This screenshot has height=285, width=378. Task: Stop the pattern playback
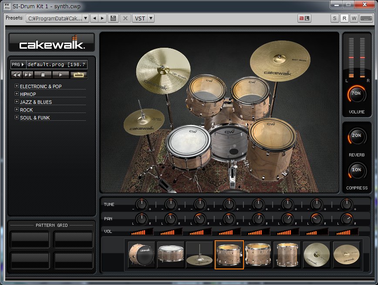pos(43,75)
